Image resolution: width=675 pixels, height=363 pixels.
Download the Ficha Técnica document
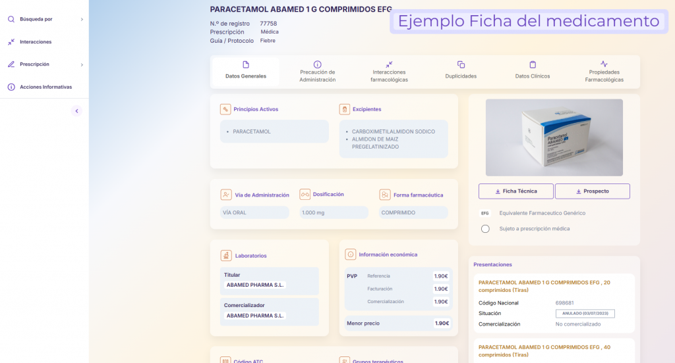(515, 191)
